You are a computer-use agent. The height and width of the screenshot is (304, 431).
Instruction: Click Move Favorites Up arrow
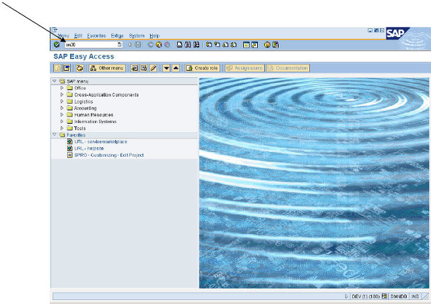176,68
